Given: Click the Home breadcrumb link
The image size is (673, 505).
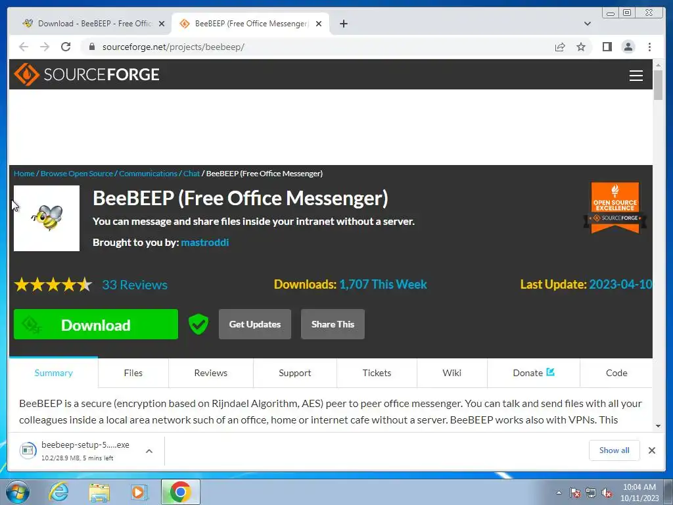Looking at the screenshot, I should [24, 174].
